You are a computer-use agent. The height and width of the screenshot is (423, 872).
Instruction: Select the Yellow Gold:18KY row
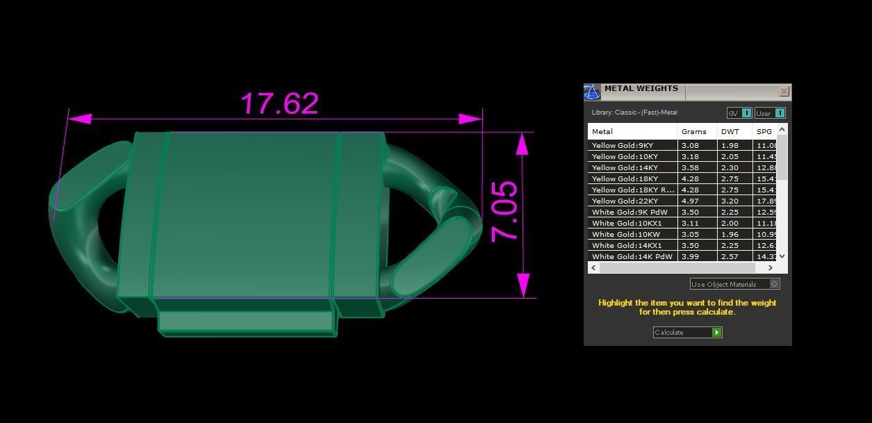[682, 179]
